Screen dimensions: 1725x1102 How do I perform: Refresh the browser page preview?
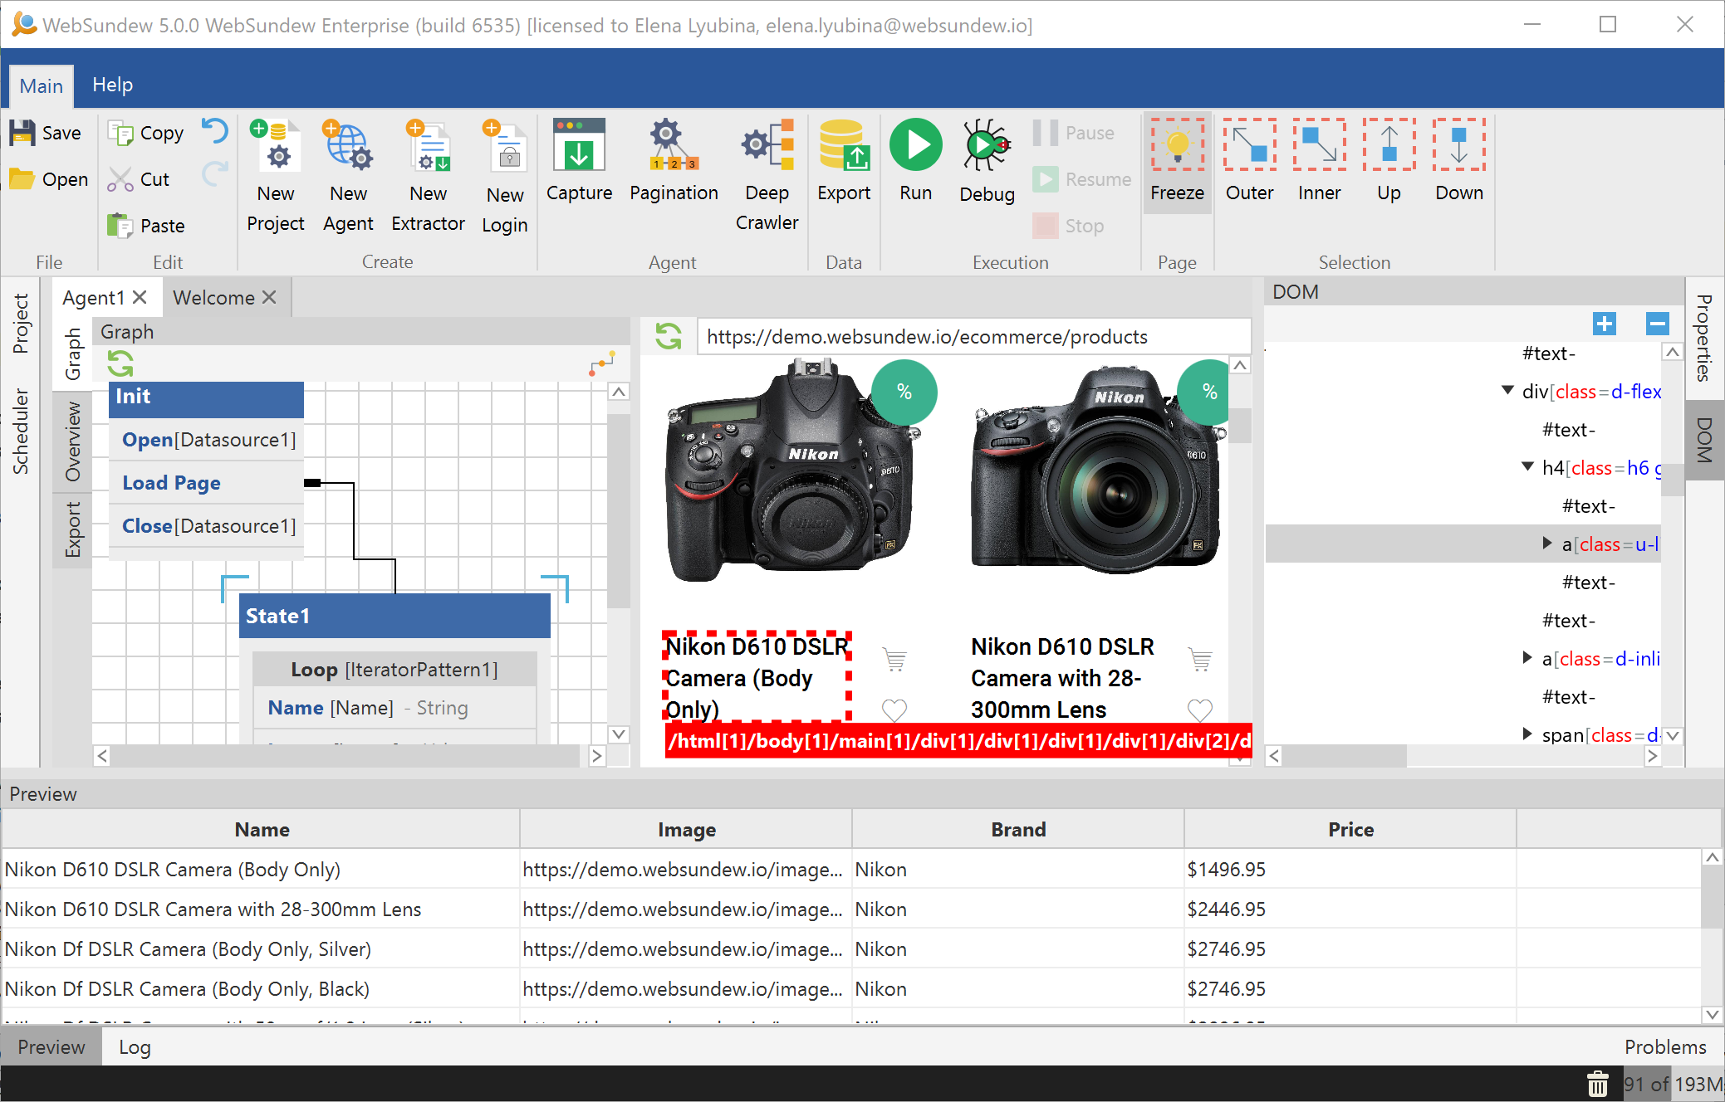click(x=669, y=336)
